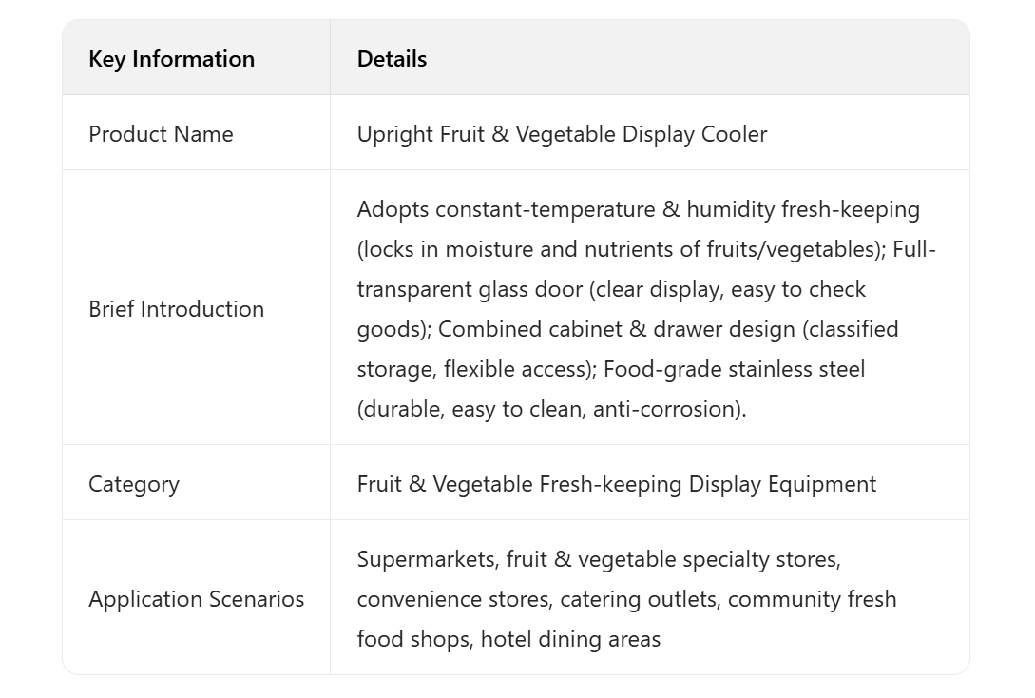Select the "Product Name" row label
1035x698 pixels.
161,134
